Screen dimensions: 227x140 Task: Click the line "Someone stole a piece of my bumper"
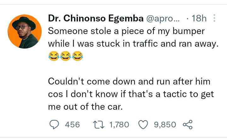(126, 32)
